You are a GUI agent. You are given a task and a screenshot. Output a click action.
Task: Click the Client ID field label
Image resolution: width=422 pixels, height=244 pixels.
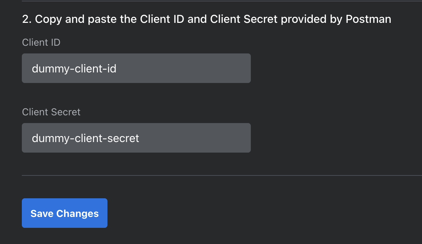tap(41, 42)
